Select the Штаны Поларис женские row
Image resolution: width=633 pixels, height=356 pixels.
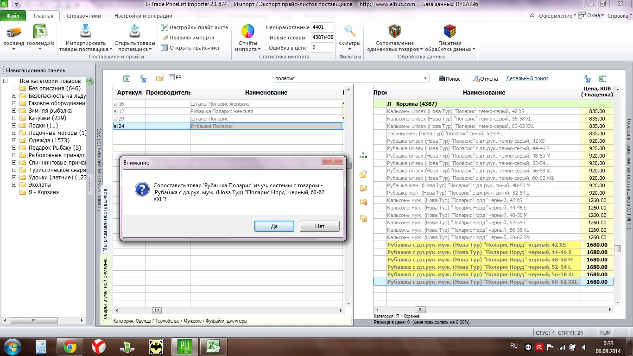click(229, 104)
